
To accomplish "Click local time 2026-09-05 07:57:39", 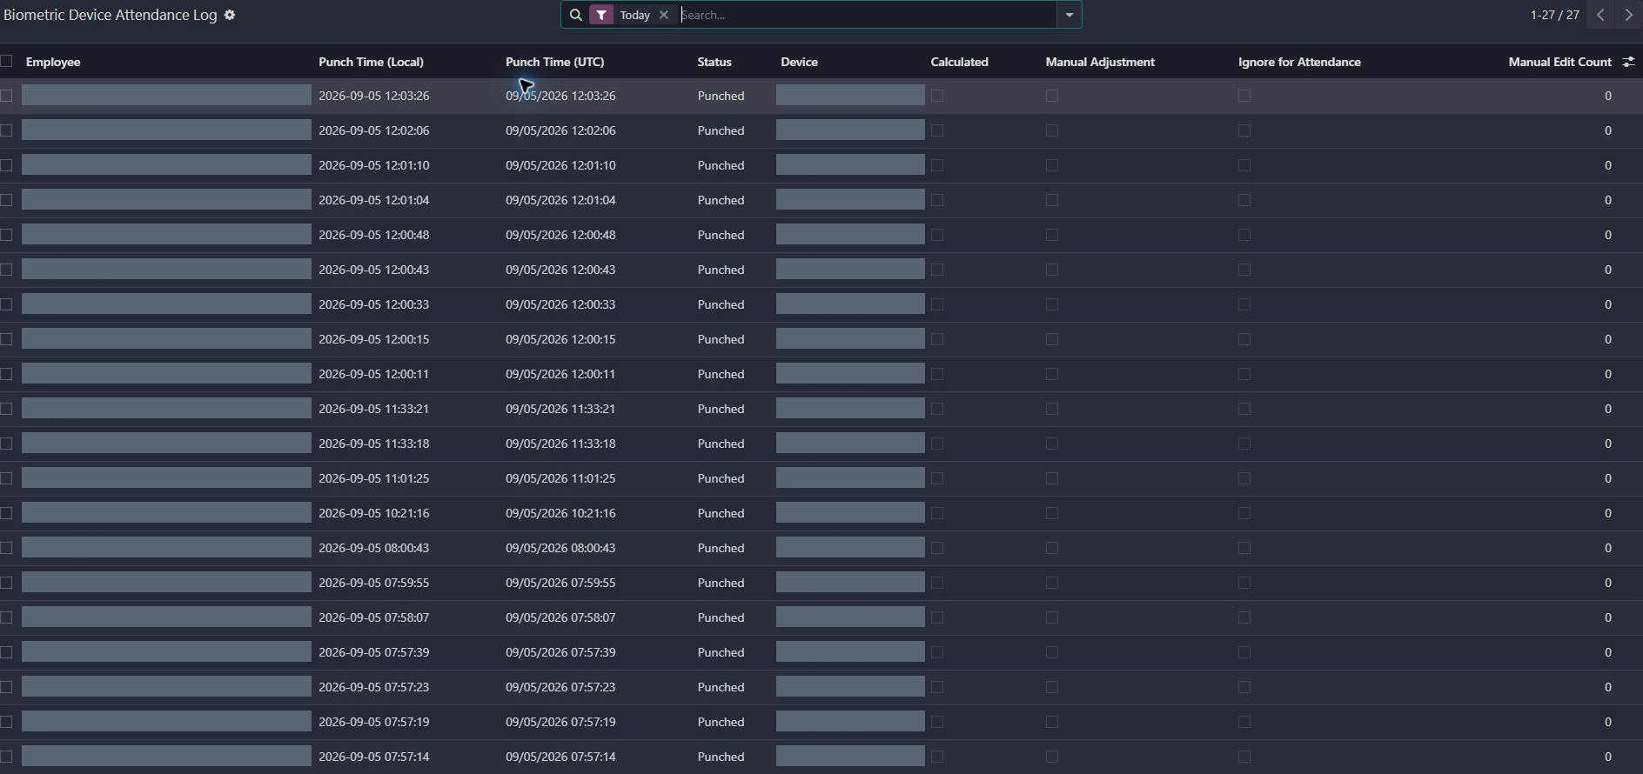I will pos(373,652).
